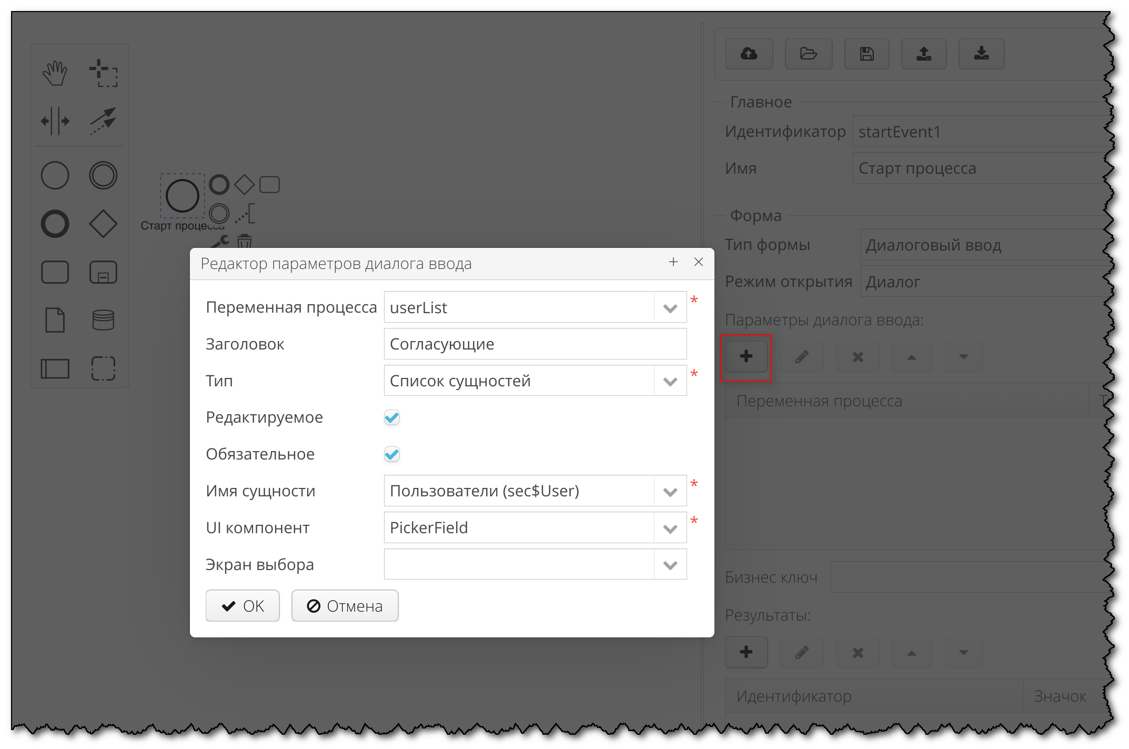This screenshot has width=1129, height=749.
Task: Click the save diskette toolbar icon
Action: click(x=866, y=54)
